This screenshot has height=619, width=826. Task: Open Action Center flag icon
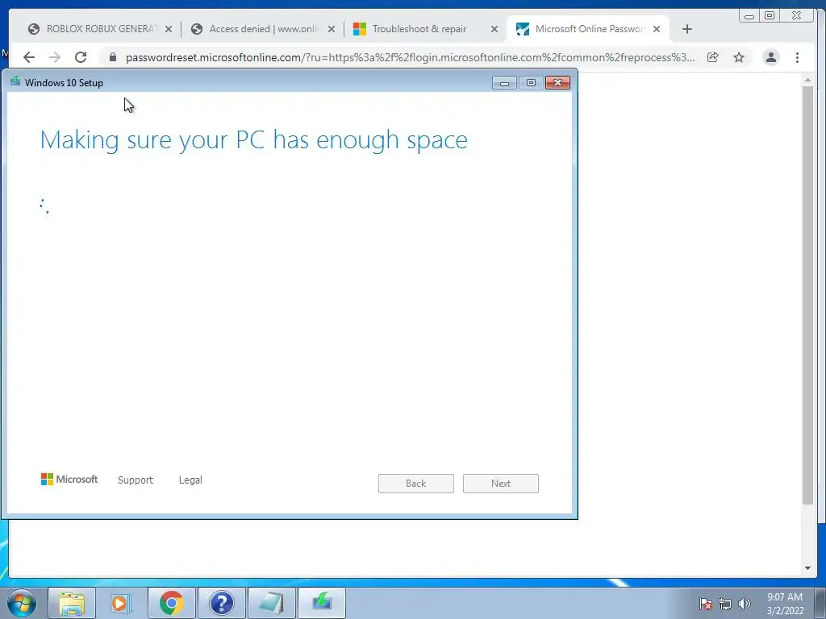click(706, 604)
